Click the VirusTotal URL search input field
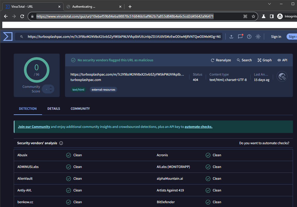Screen dimensions: 297x207 (124, 36)
